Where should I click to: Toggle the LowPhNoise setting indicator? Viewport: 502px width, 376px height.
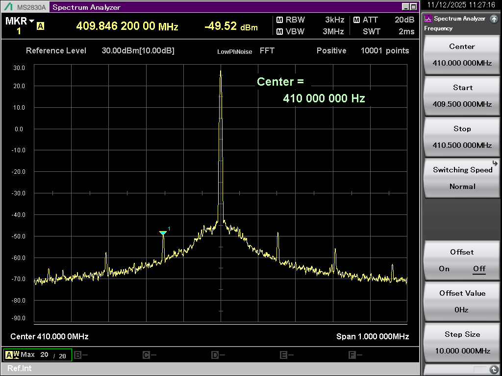tap(234, 50)
